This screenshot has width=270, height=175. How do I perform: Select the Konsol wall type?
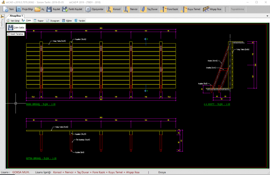click(114, 9)
